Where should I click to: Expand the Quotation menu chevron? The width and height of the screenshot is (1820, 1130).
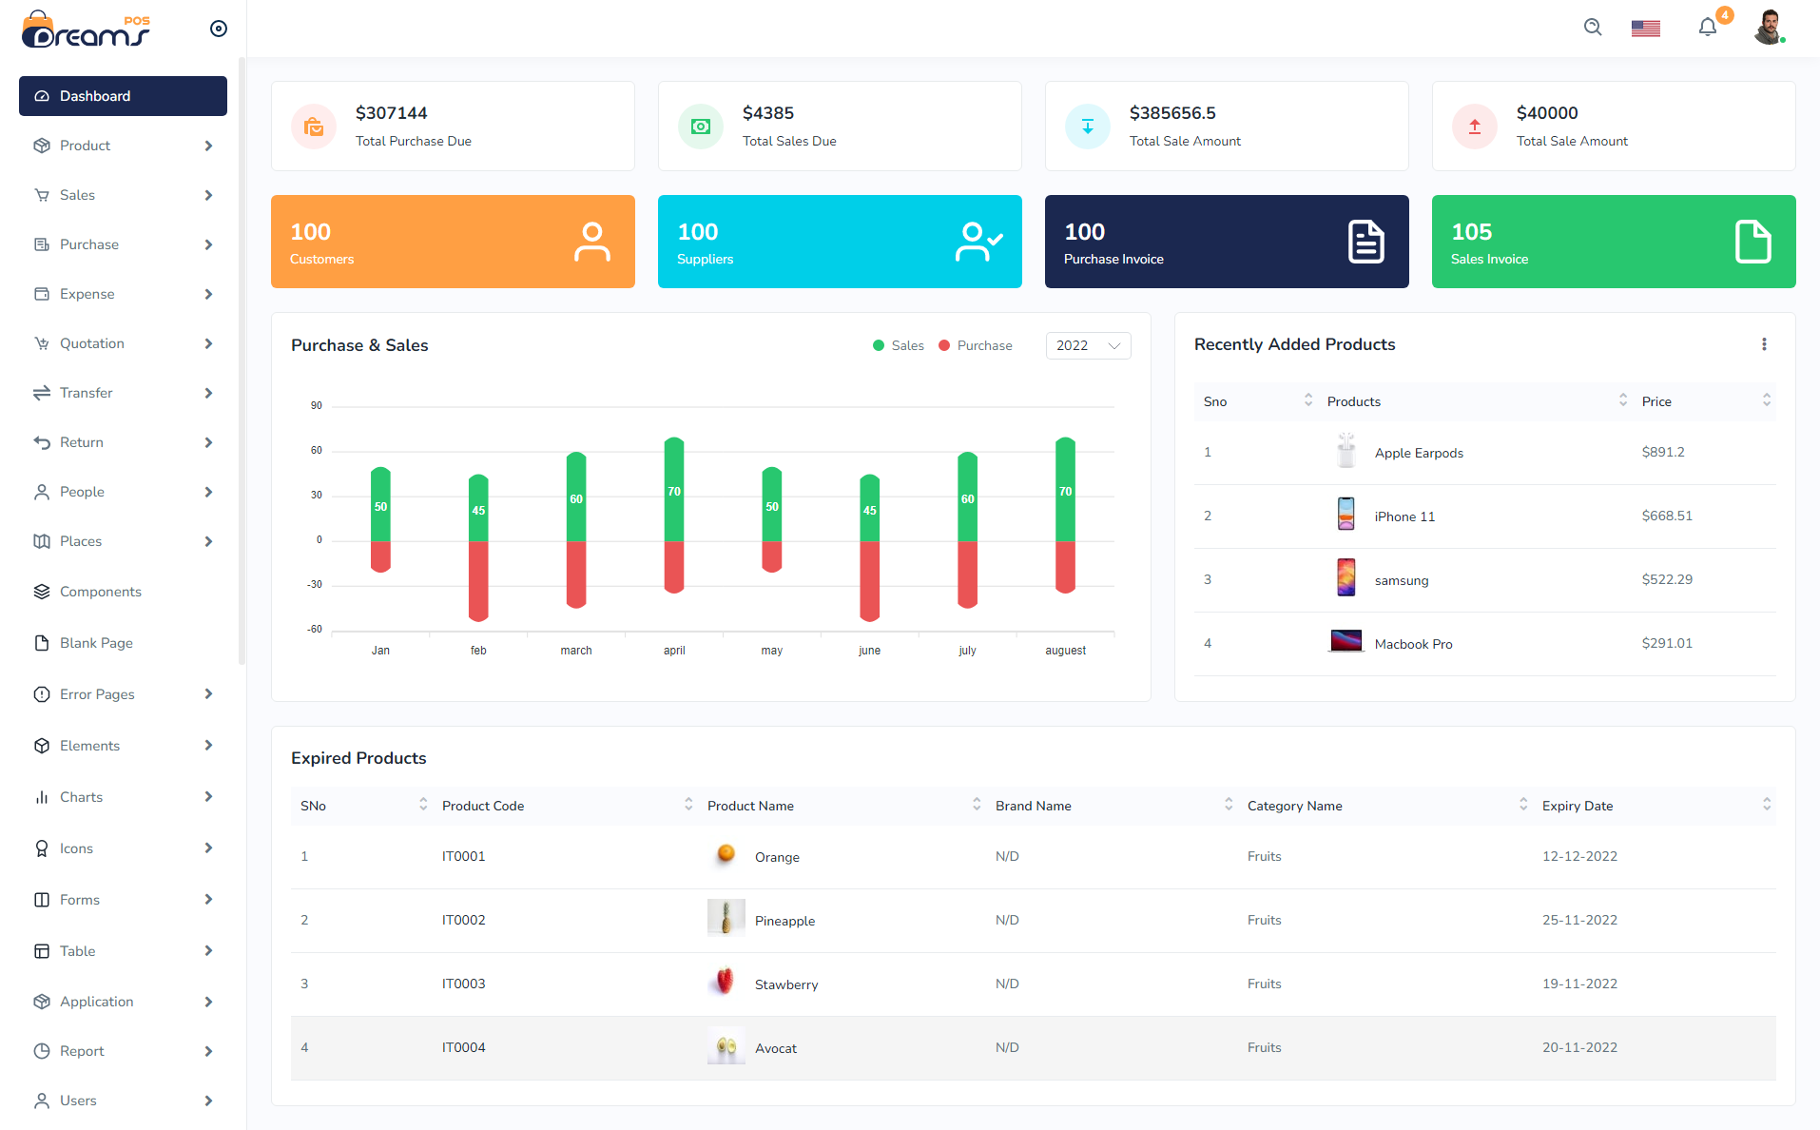[x=208, y=343]
